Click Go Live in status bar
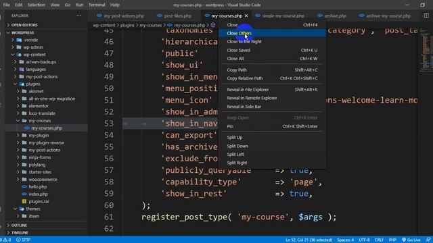 pos(411,240)
